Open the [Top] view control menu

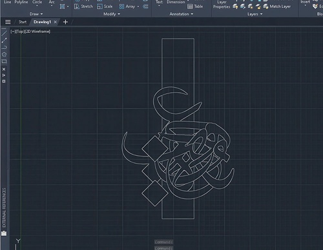coord(20,32)
